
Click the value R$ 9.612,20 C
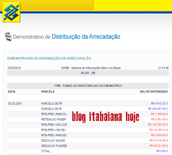tap(160, 104)
